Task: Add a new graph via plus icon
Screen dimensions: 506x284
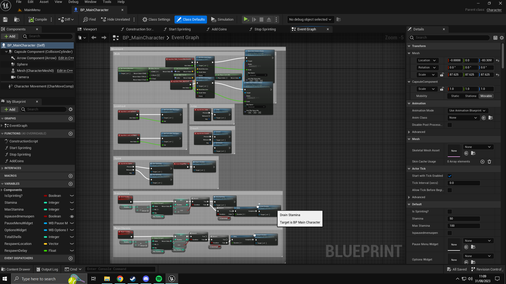Action: (x=71, y=119)
